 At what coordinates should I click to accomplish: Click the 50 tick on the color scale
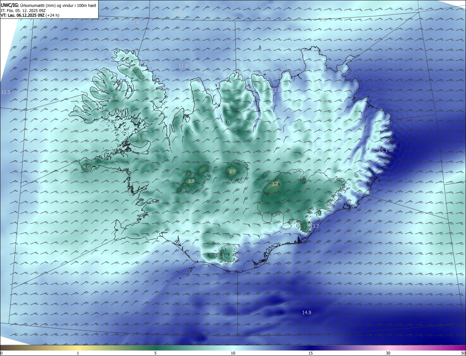point(463,353)
